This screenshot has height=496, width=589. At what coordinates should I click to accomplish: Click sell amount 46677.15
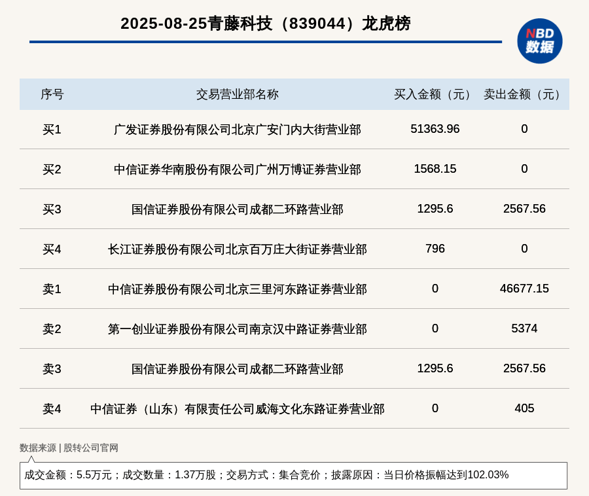(524, 289)
